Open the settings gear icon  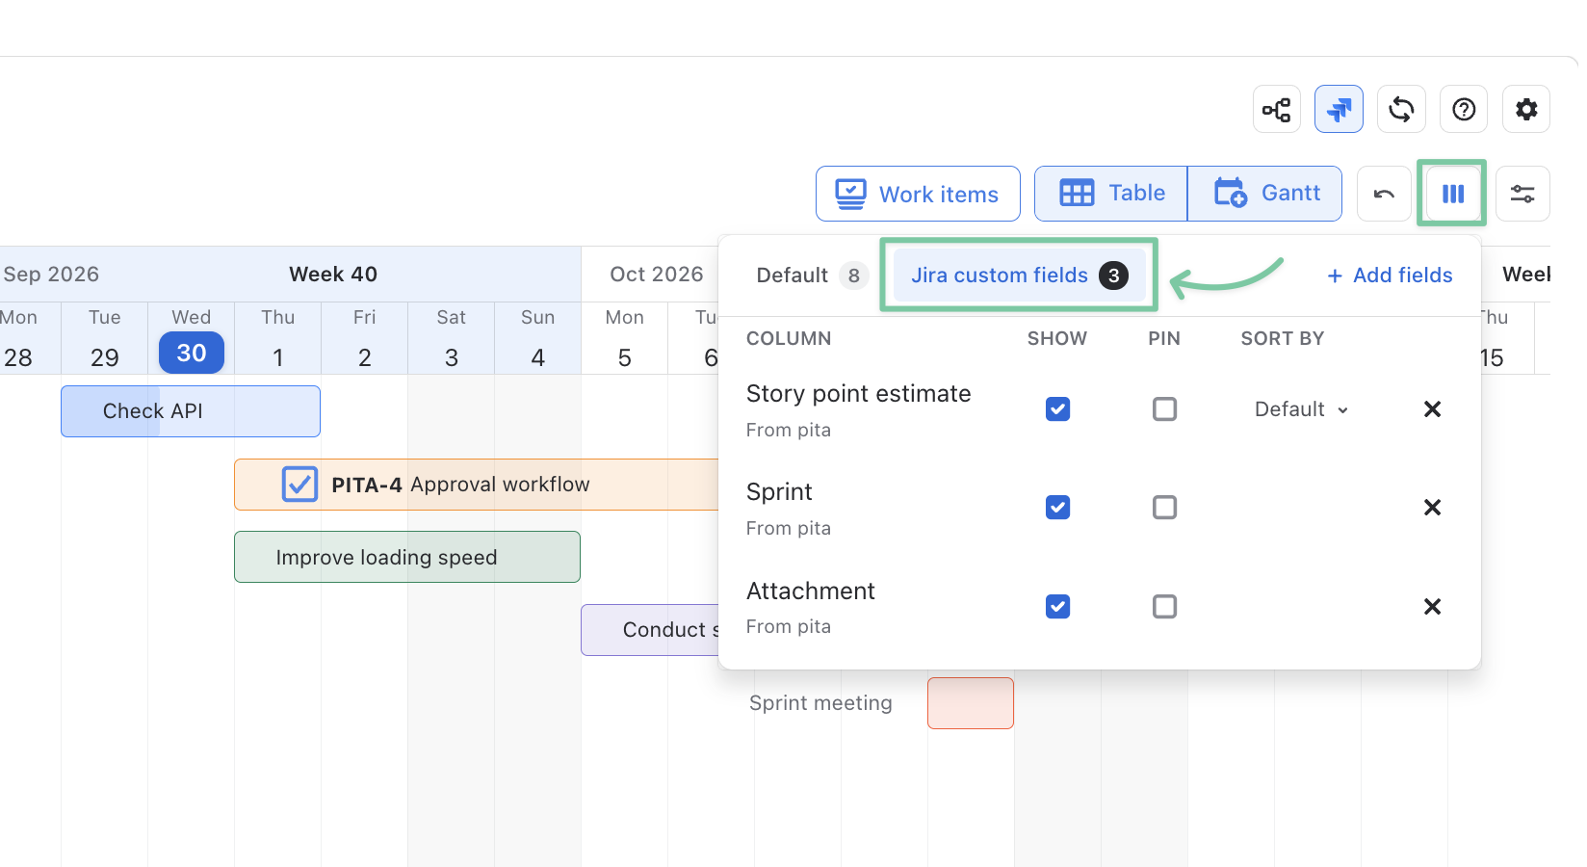click(1526, 110)
